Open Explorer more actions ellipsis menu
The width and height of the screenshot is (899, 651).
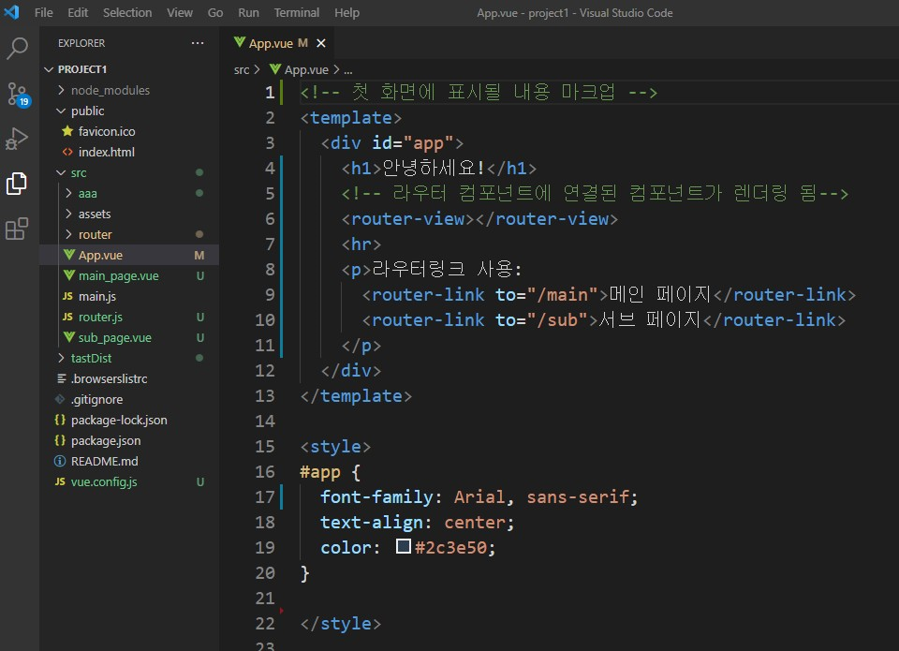tap(197, 43)
